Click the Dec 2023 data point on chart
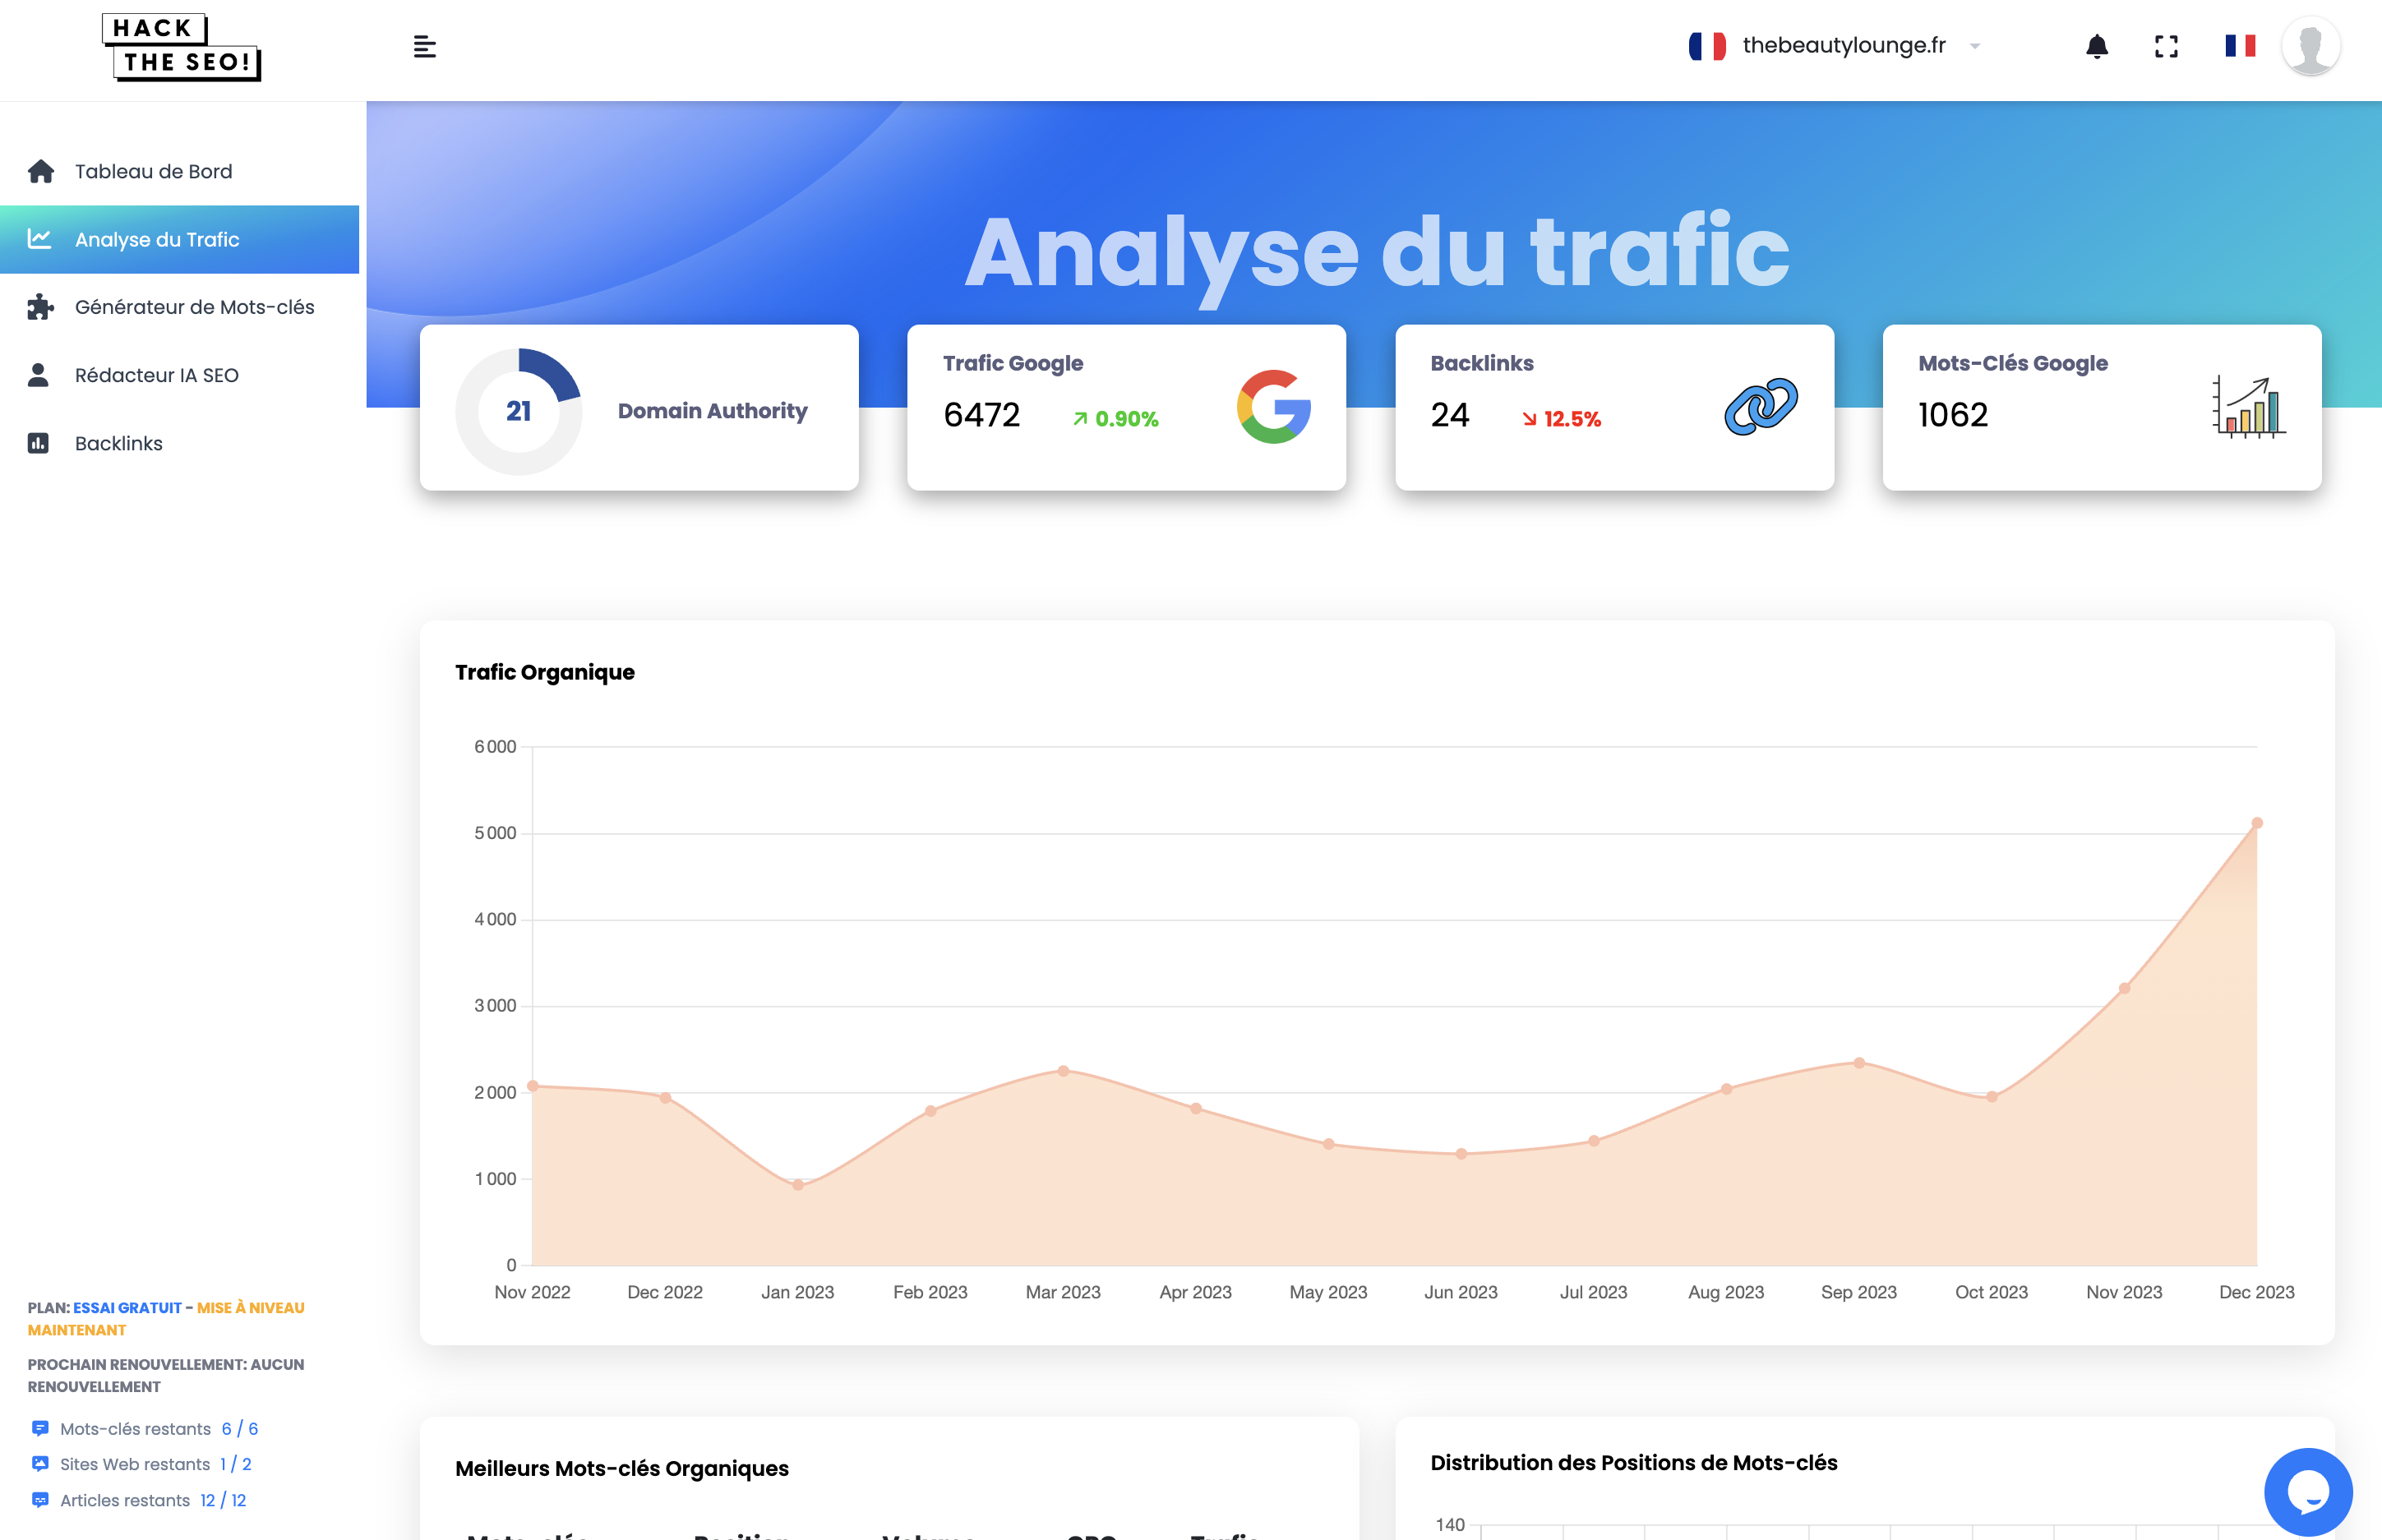 coord(2256,823)
